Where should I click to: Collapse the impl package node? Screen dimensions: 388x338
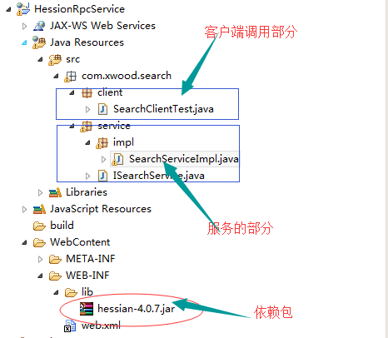click(x=88, y=143)
